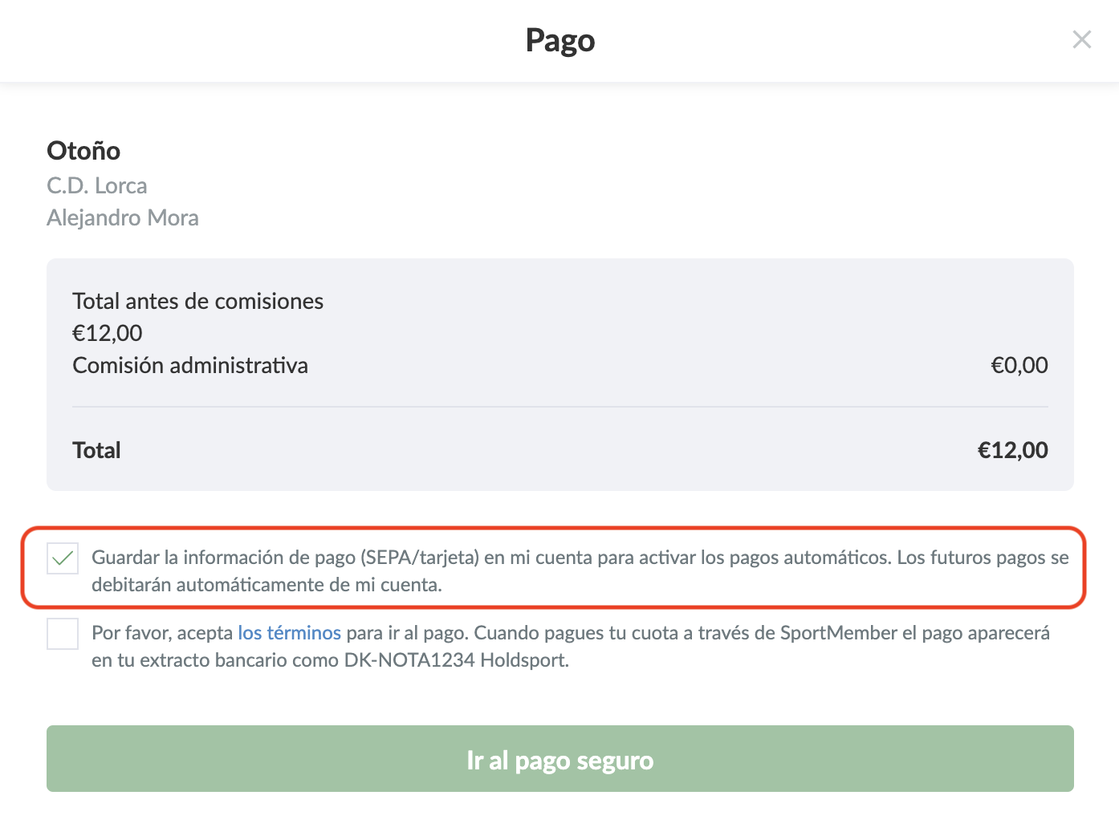
Task: Click the 'debitarán automáticamente de mi cuenta' text
Action: pyautogui.click(x=267, y=585)
